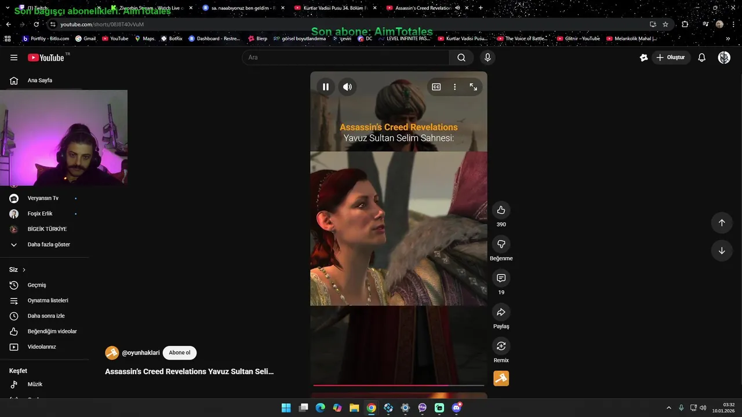Click the search magnifier button

click(461, 57)
